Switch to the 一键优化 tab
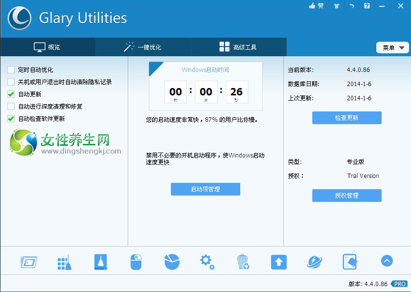The height and width of the screenshot is (292, 411). click(x=143, y=47)
